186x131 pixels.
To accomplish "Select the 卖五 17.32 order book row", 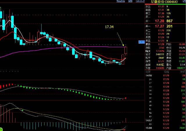I will pyautogui.click(x=165, y=7).
